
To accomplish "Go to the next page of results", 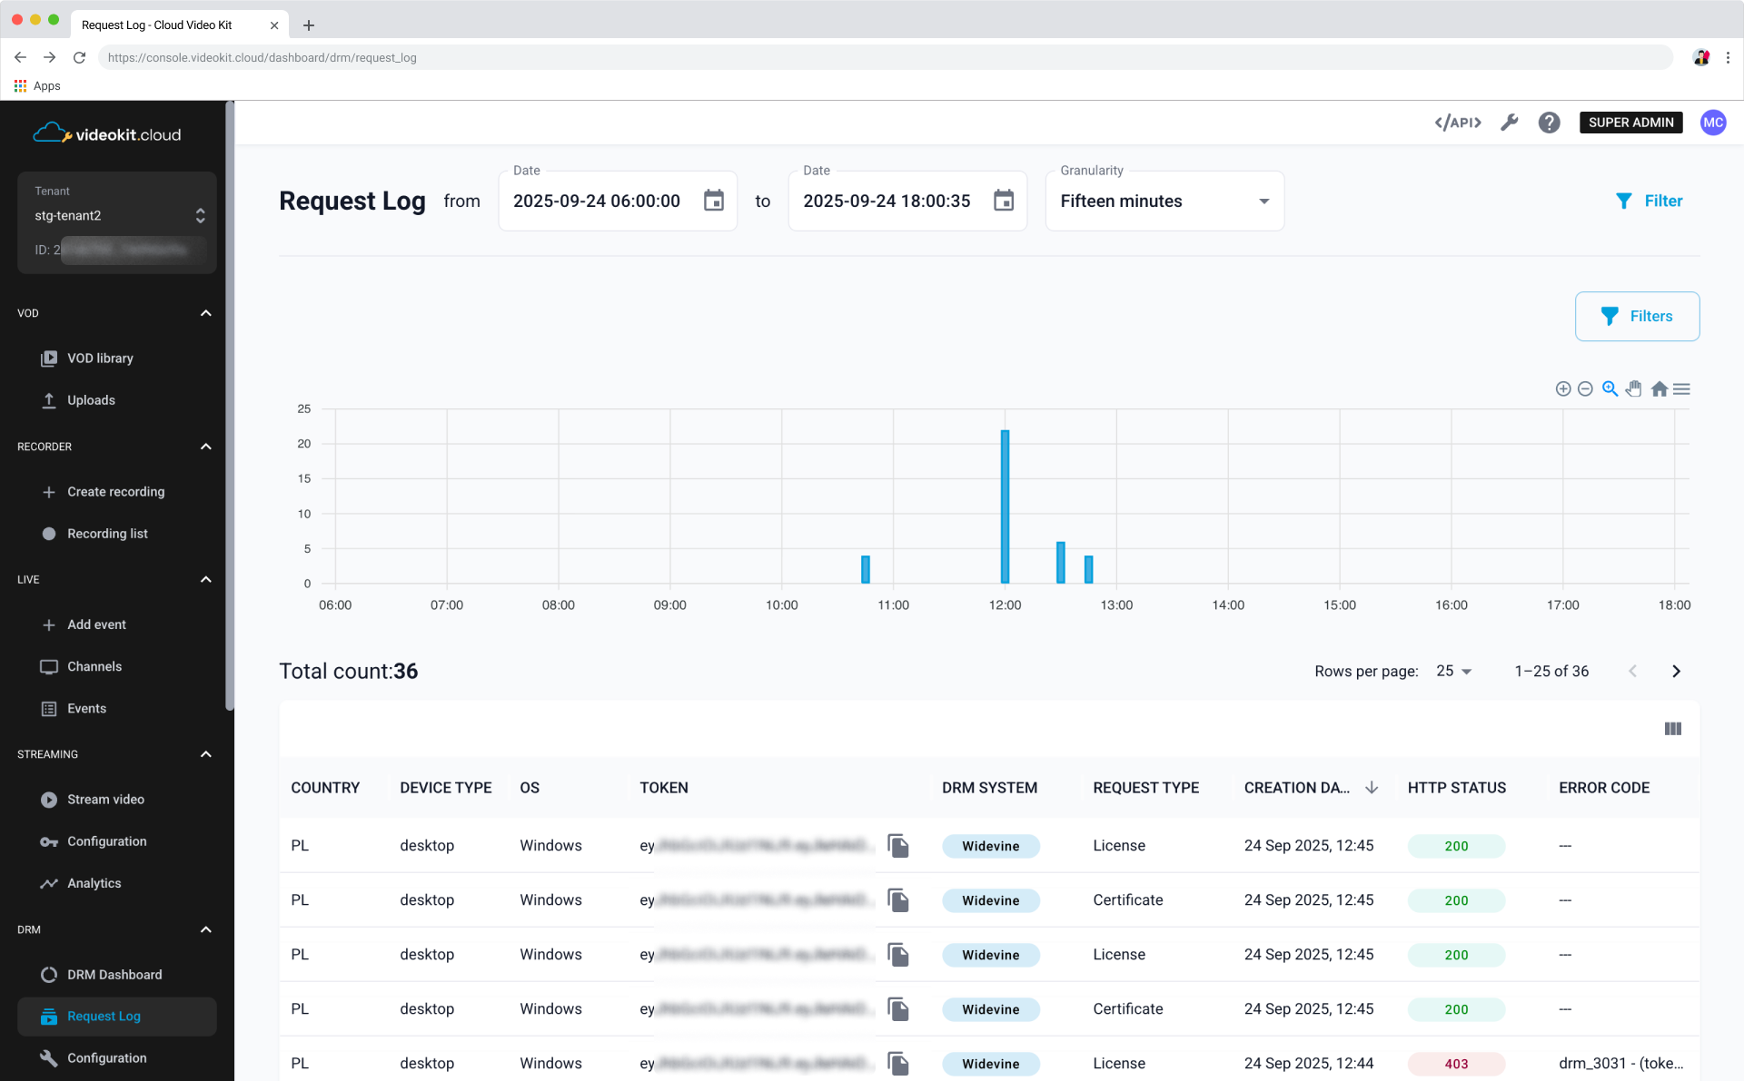I will pos(1676,671).
